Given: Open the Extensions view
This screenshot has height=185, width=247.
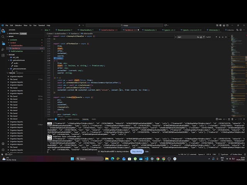Looking at the screenshot, I should (3, 55).
